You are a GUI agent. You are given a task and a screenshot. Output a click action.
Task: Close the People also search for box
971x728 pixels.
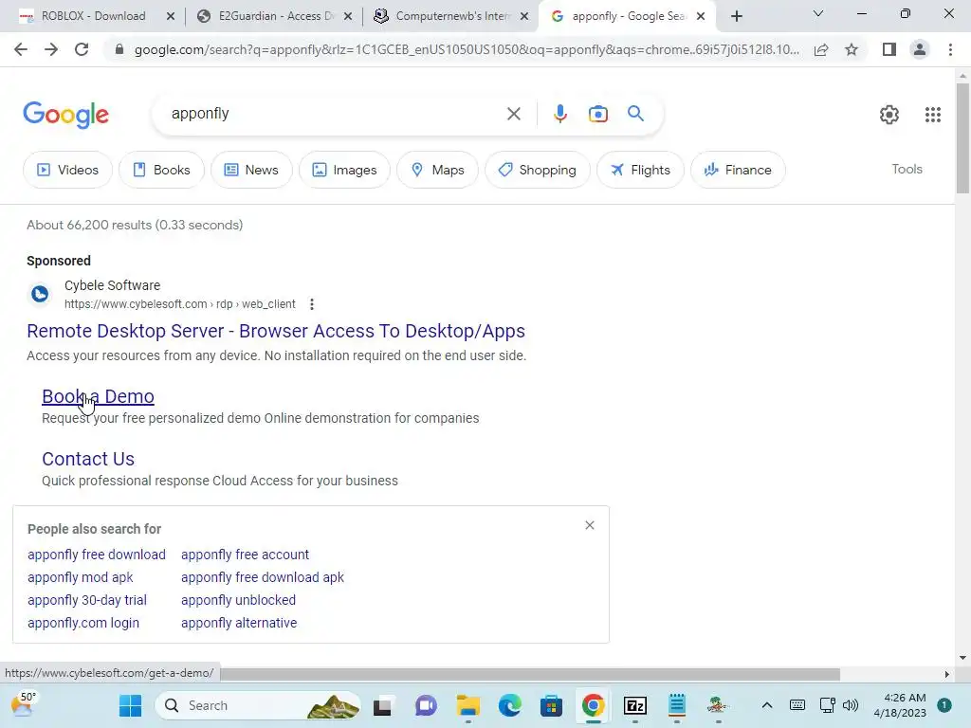pyautogui.click(x=590, y=525)
